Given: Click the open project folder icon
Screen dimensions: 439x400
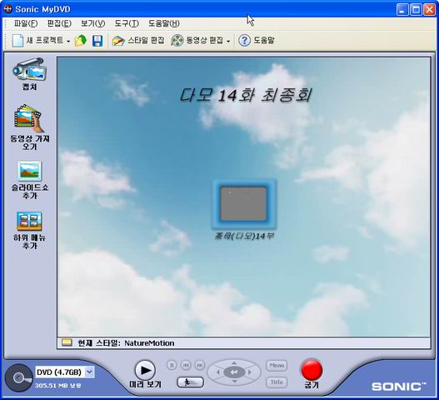Looking at the screenshot, I should (80, 41).
